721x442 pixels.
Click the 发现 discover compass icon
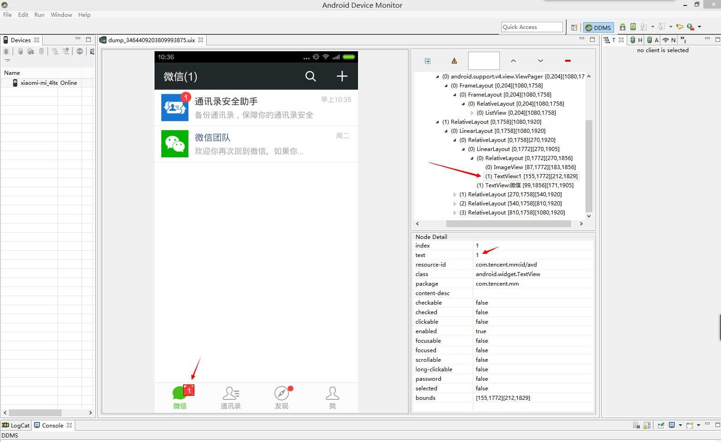[281, 393]
